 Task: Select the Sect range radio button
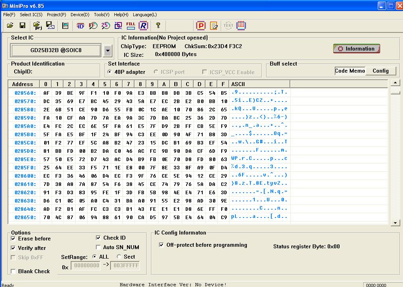tap(119, 256)
